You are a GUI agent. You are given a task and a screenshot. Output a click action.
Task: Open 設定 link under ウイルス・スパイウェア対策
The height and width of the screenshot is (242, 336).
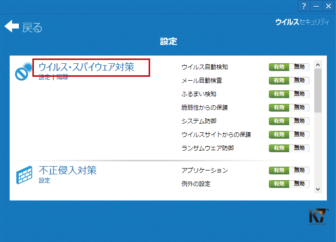(x=44, y=77)
